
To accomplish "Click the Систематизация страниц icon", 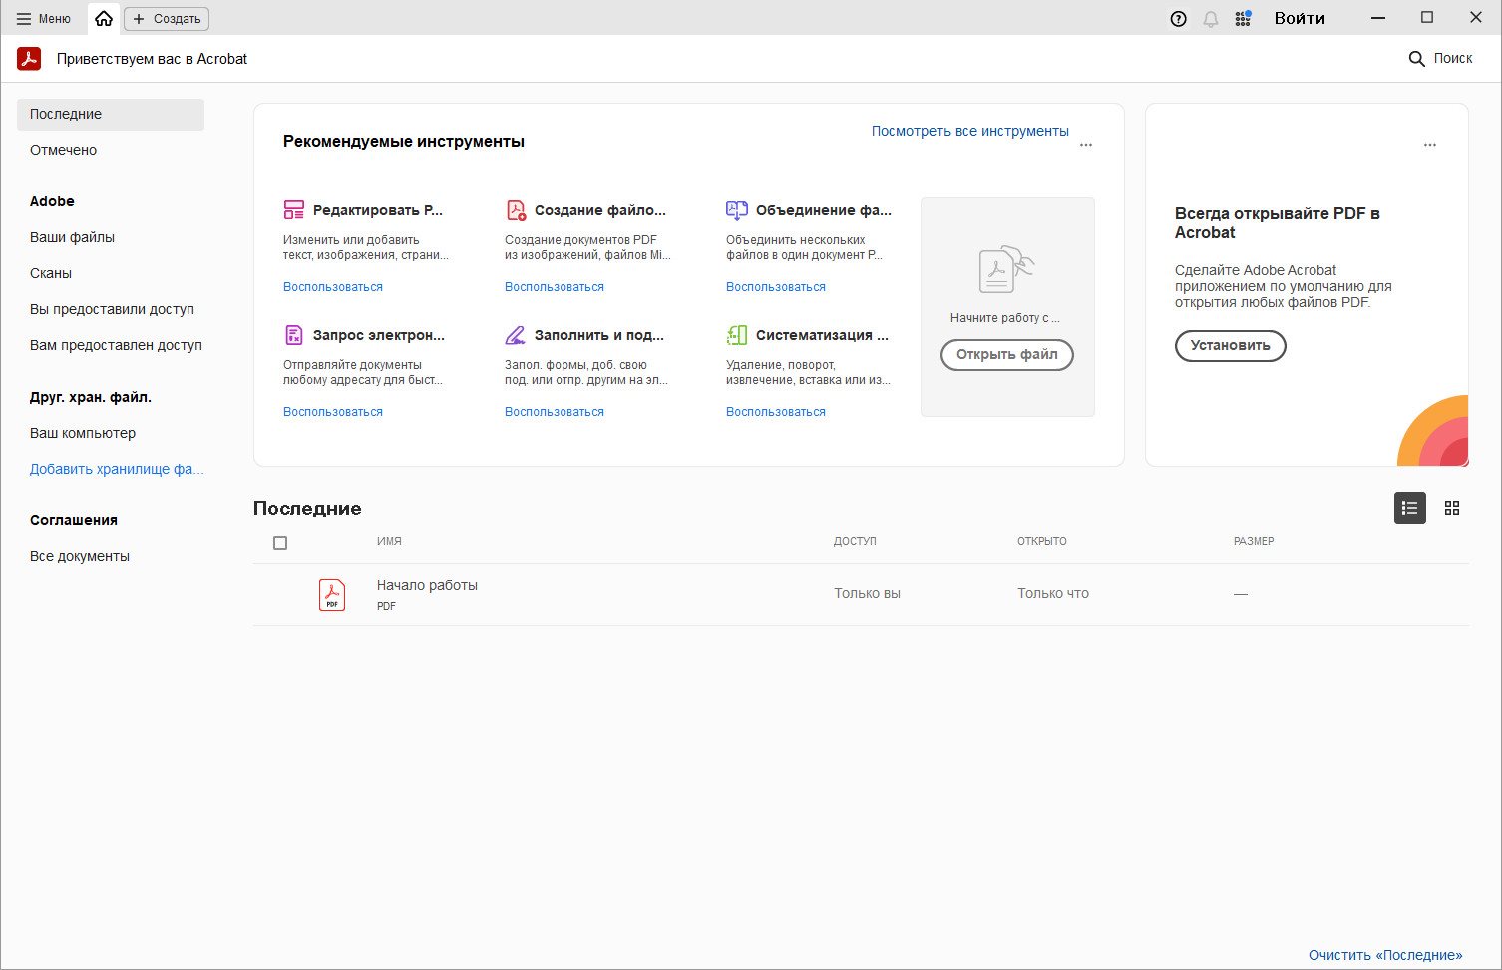I will point(736,335).
